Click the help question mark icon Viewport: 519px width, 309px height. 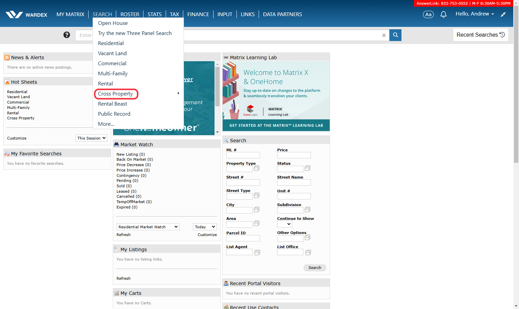coord(67,35)
